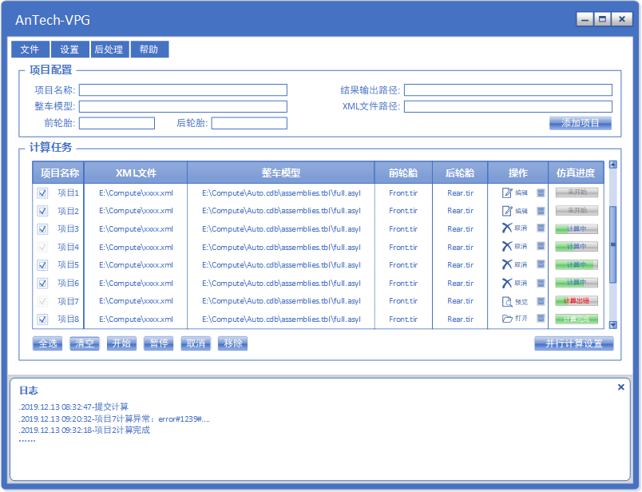The image size is (642, 492).
Task: Open the action dropdown for 项目4
Action: [x=541, y=247]
